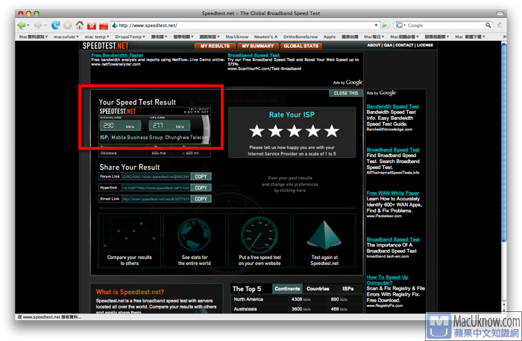Click the site favicon in address bar
522x341 pixels.
tap(115, 25)
